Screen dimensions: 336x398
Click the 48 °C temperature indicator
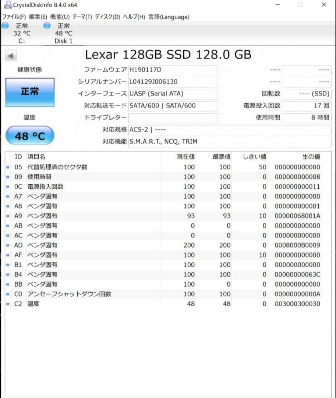(29, 135)
